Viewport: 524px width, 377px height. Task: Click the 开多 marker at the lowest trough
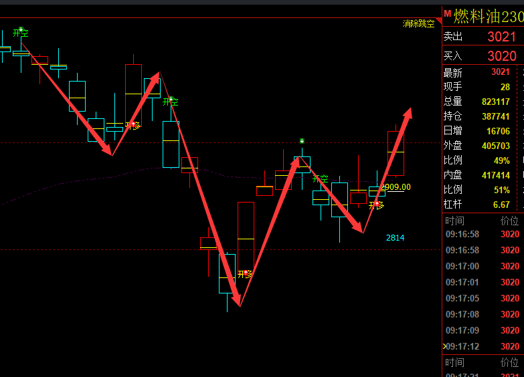coord(245,274)
